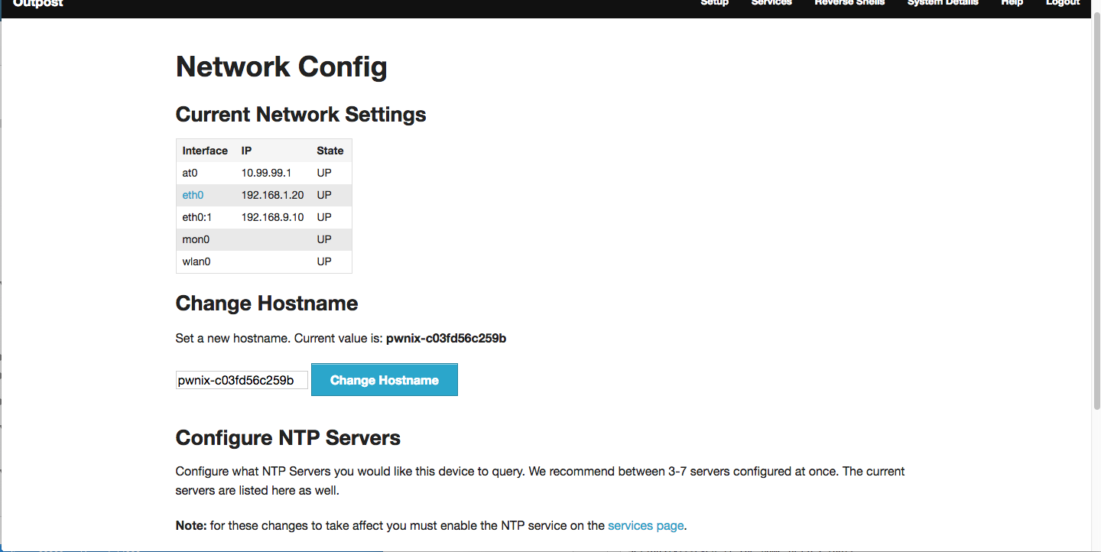Click the Configure NTP Servers heading
This screenshot has height=552, width=1101.
pos(287,438)
